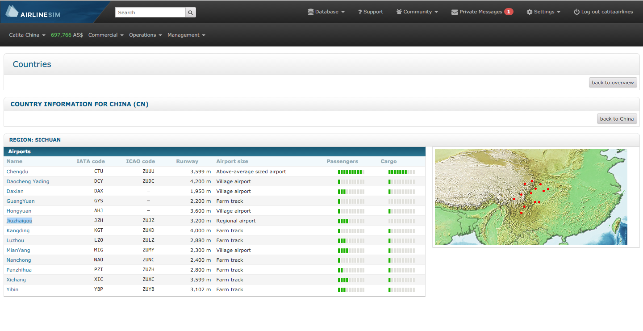Click the 3,102 m runway value
The width and height of the screenshot is (643, 331).
tap(200, 289)
